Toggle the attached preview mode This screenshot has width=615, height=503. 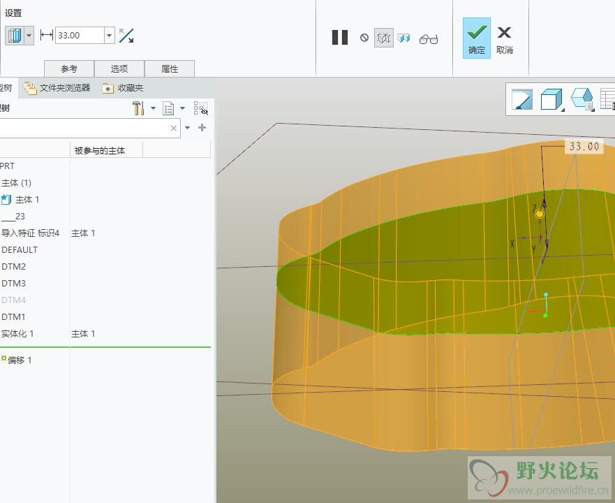point(403,38)
